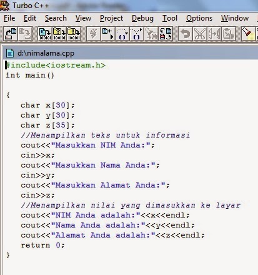Click the 'return 0;' line

42,245
